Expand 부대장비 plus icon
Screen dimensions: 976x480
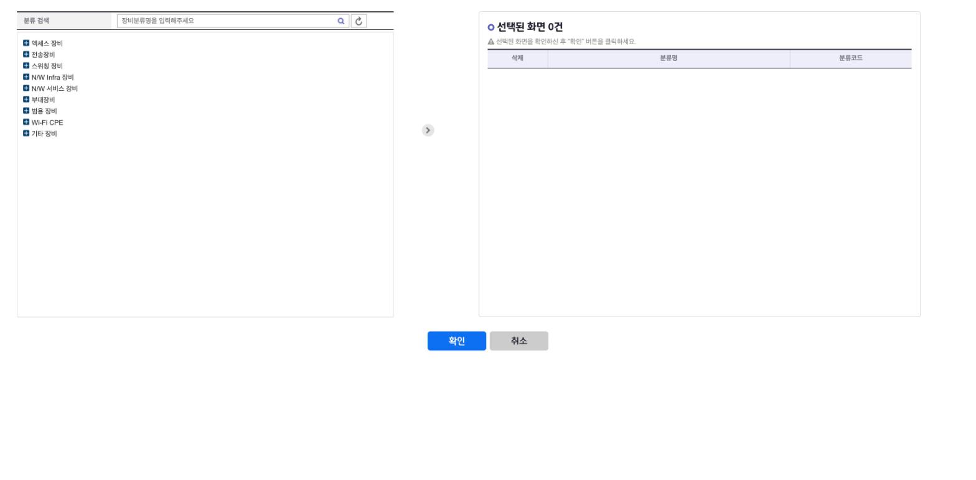pyautogui.click(x=26, y=99)
